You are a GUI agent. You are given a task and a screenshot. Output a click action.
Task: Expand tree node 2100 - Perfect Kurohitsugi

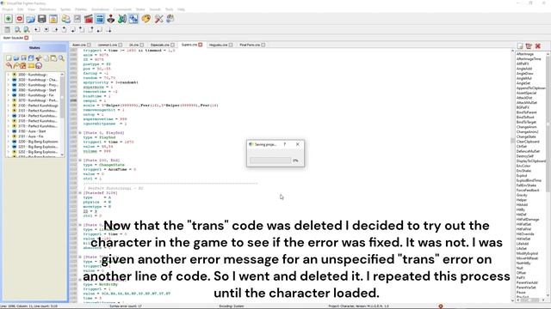click(9, 106)
